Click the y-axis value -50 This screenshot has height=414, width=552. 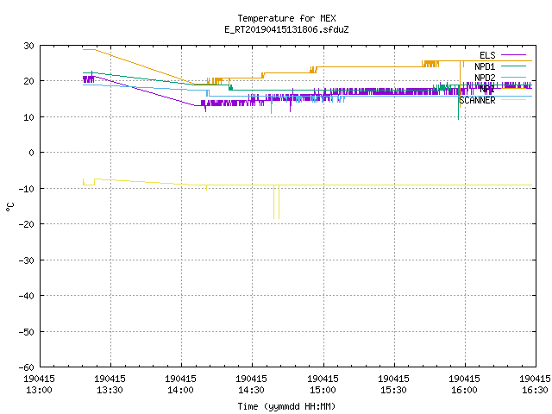point(27,332)
